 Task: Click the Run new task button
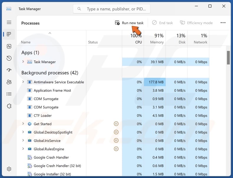[129, 23]
